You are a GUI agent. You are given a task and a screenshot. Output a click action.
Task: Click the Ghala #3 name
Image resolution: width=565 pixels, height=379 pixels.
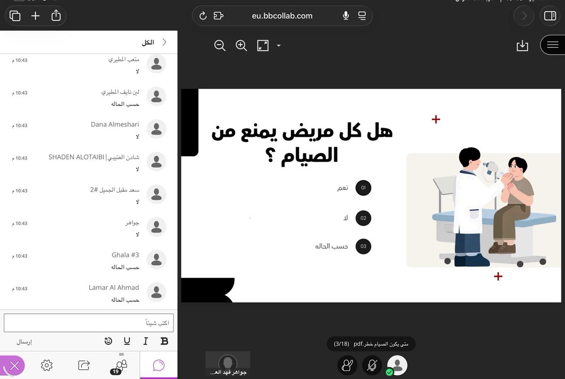coord(125,255)
